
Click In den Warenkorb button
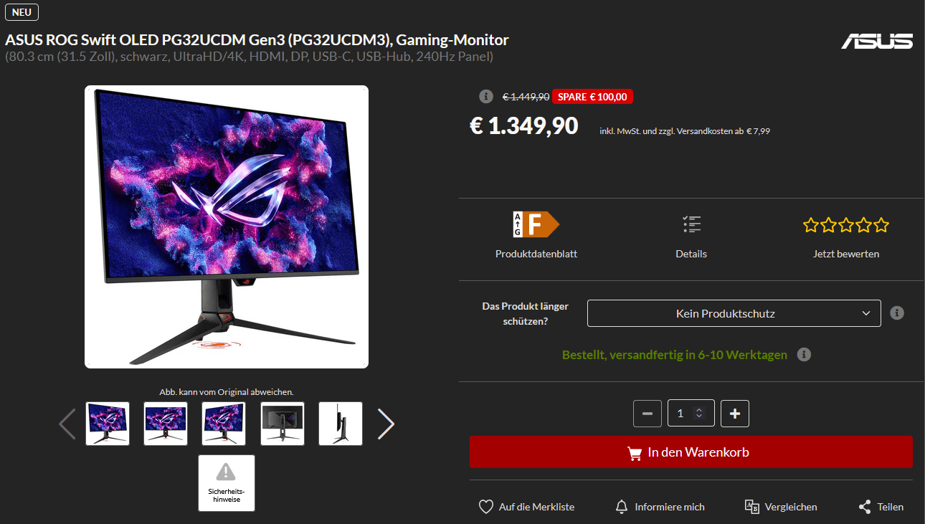691,452
